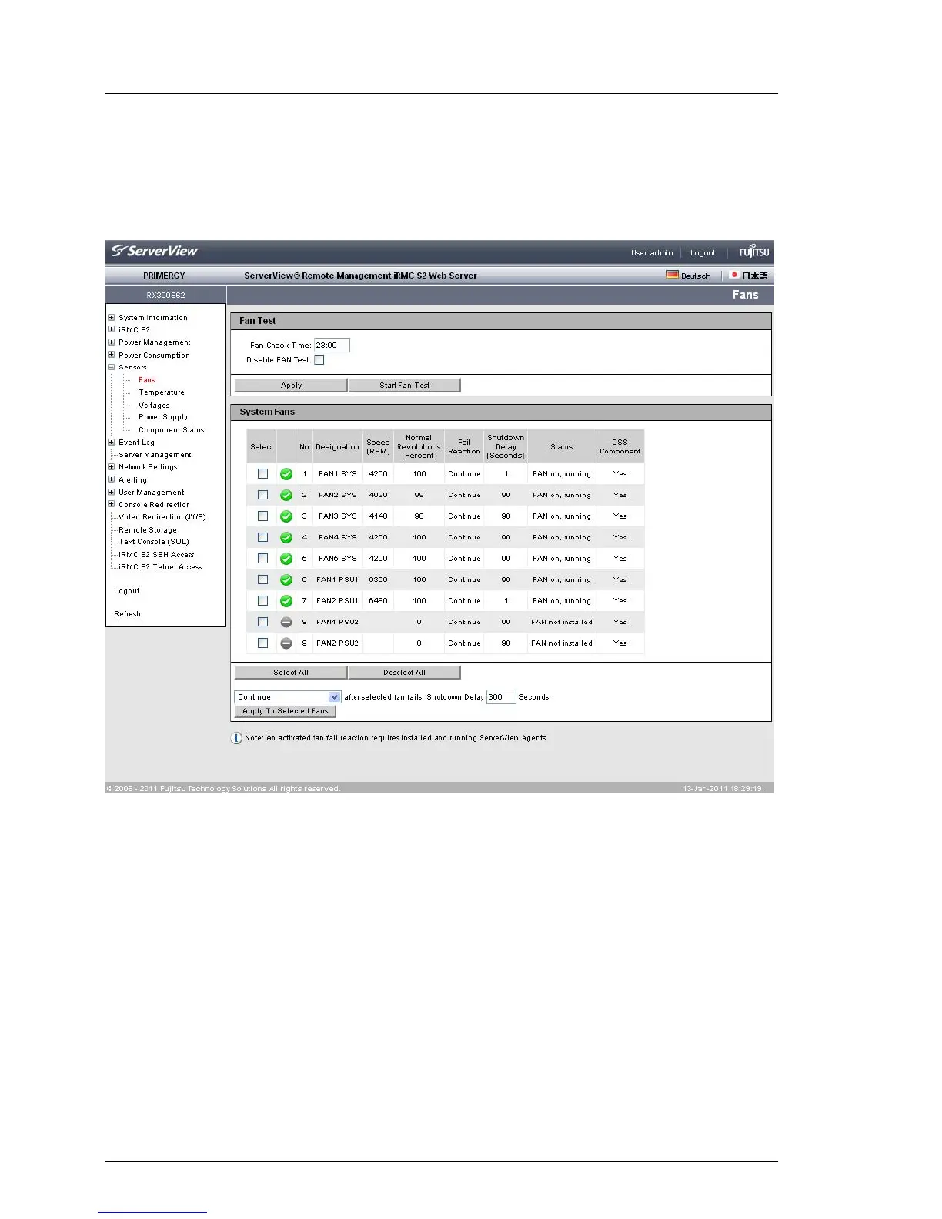Select the FAN1 PSU2 row checkbox

pos(262,622)
